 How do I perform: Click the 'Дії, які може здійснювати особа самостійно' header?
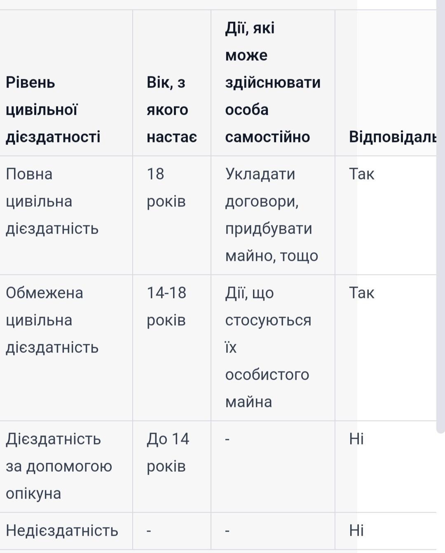[272, 83]
